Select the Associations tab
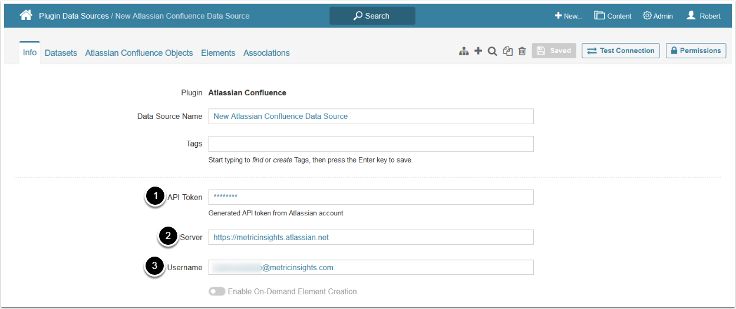 click(266, 53)
